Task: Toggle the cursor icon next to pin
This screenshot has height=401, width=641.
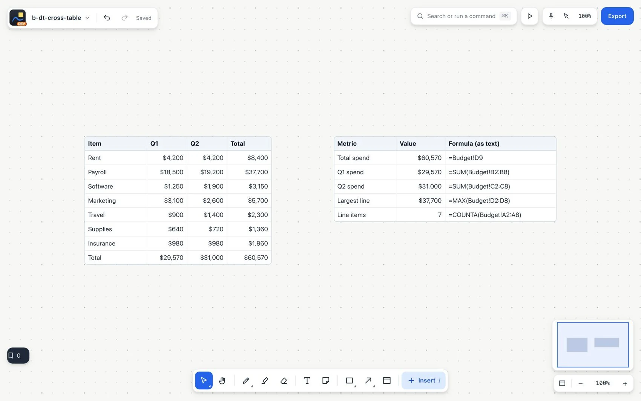Action: point(566,16)
